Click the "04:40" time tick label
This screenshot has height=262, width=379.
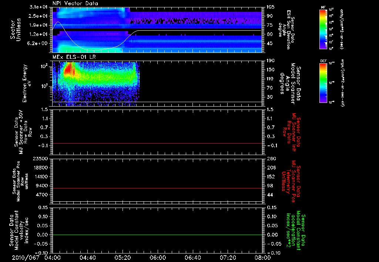pyautogui.click(x=87, y=258)
